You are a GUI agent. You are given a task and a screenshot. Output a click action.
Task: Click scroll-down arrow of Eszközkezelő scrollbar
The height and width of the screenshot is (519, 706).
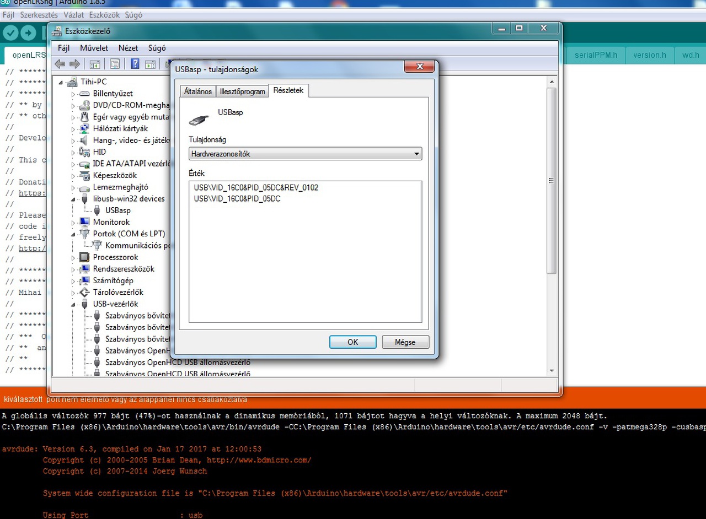coord(552,371)
